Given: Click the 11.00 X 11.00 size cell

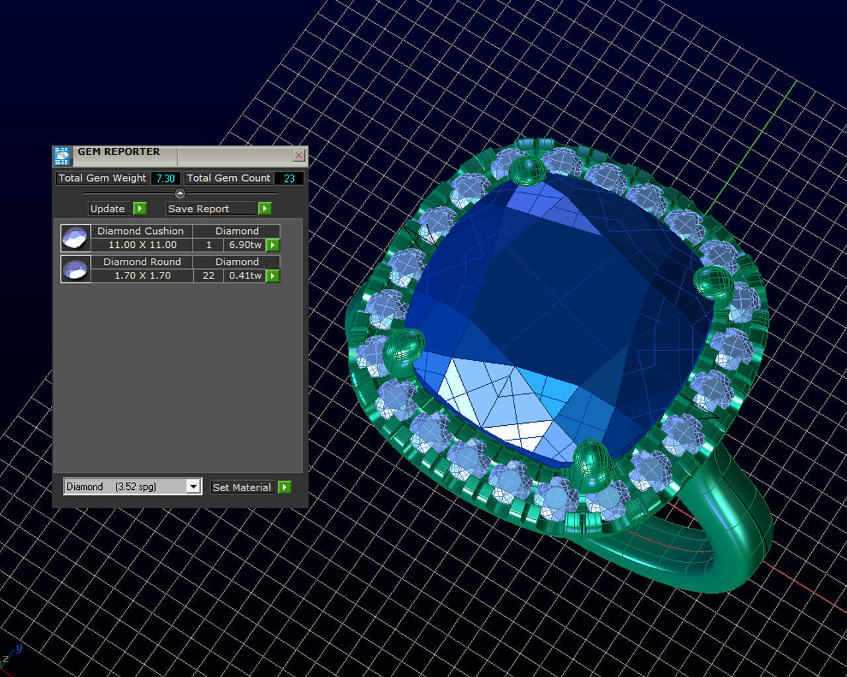Looking at the screenshot, I should [x=142, y=245].
